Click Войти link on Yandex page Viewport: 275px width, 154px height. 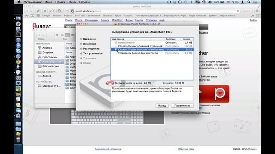[253, 20]
